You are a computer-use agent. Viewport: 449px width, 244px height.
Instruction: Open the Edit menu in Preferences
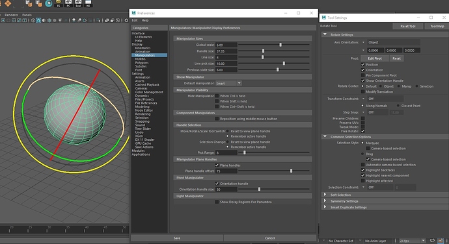pyautogui.click(x=135, y=20)
